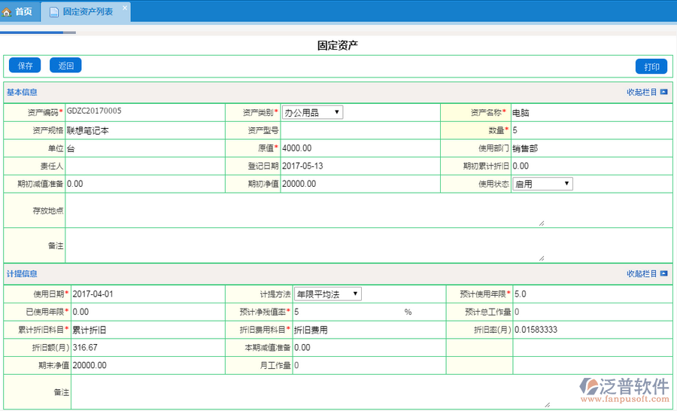Open the 资产类别 dropdown
Screen dimensions: 677x411
pyautogui.click(x=312, y=113)
